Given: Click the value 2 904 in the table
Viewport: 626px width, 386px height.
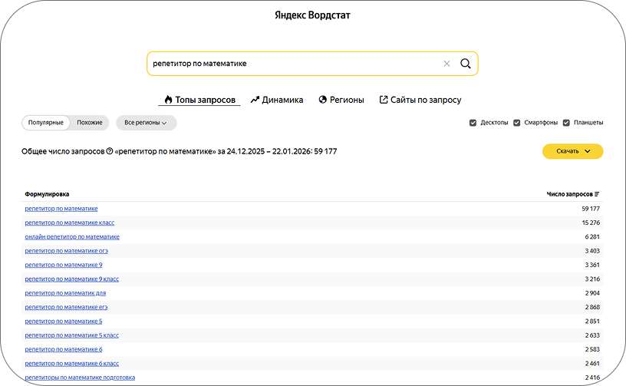Looking at the screenshot, I should pos(592,293).
